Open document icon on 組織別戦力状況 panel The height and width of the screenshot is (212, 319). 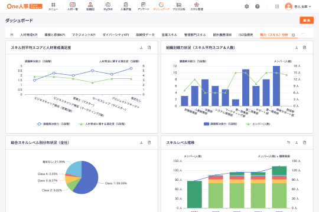tap(304, 48)
